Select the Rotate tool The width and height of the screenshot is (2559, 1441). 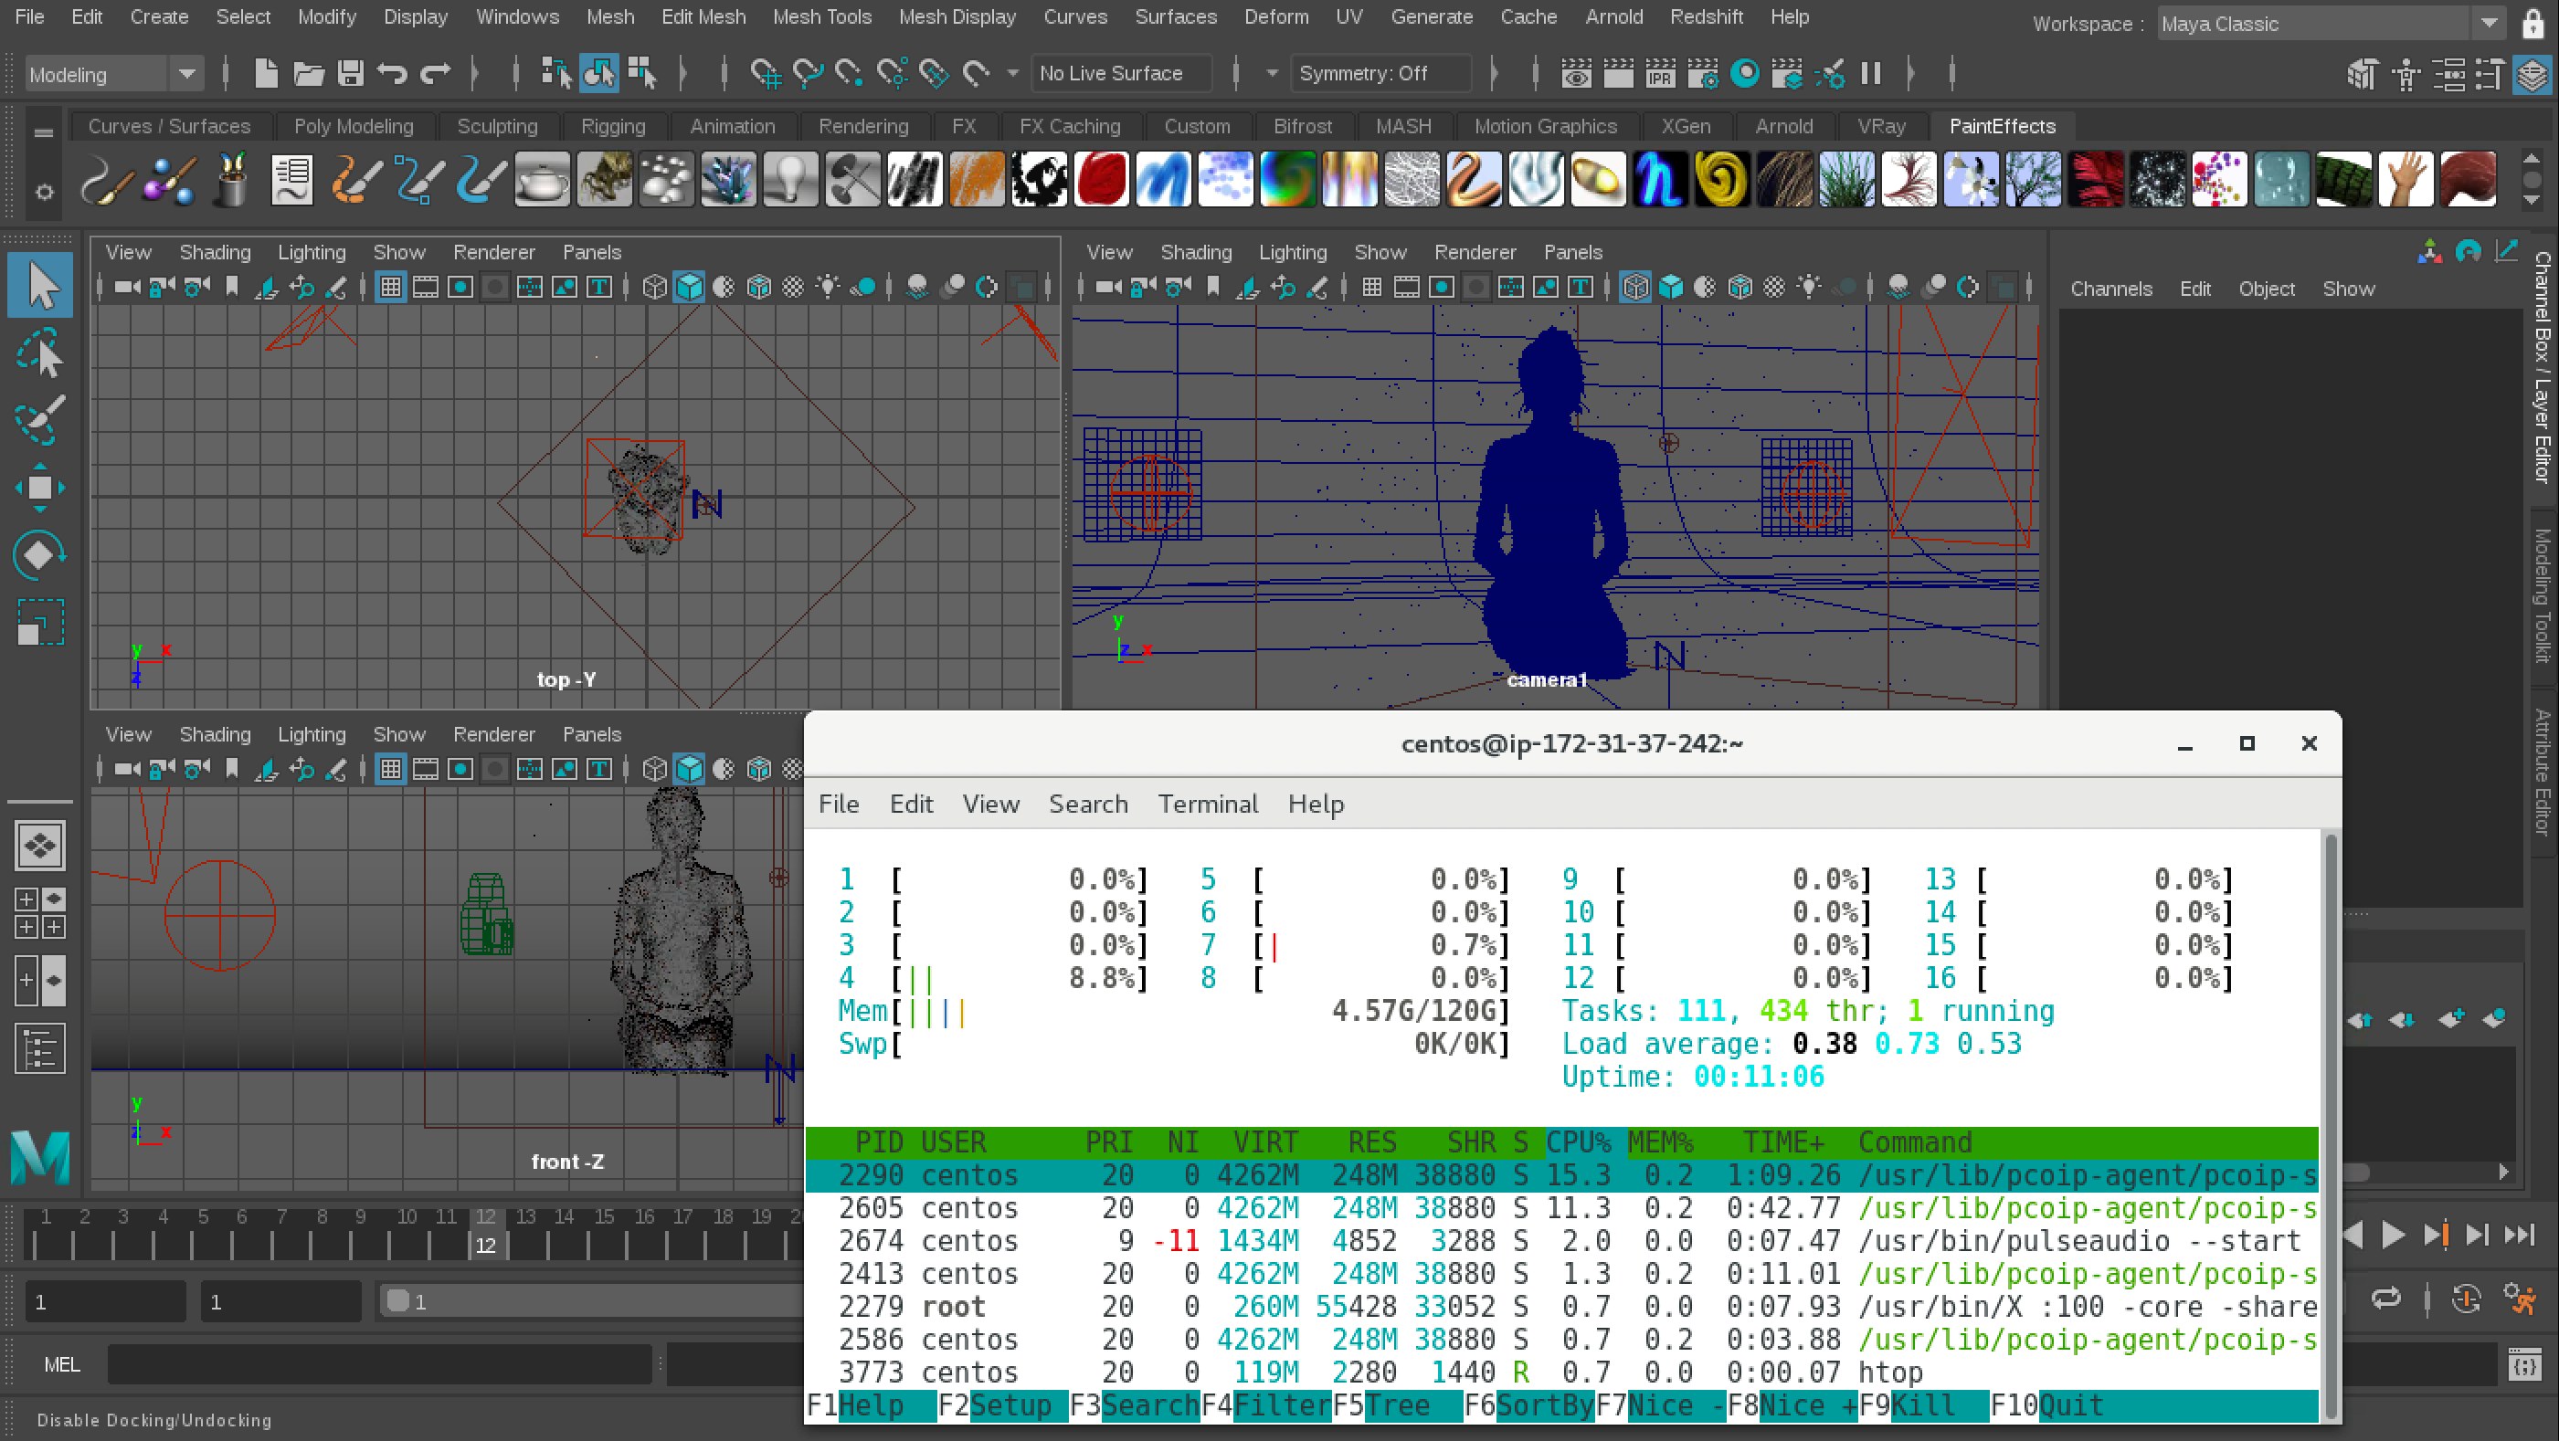coord(39,554)
